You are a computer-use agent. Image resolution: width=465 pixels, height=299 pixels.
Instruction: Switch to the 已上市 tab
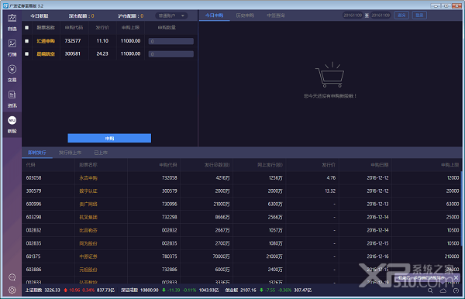[x=101, y=153]
